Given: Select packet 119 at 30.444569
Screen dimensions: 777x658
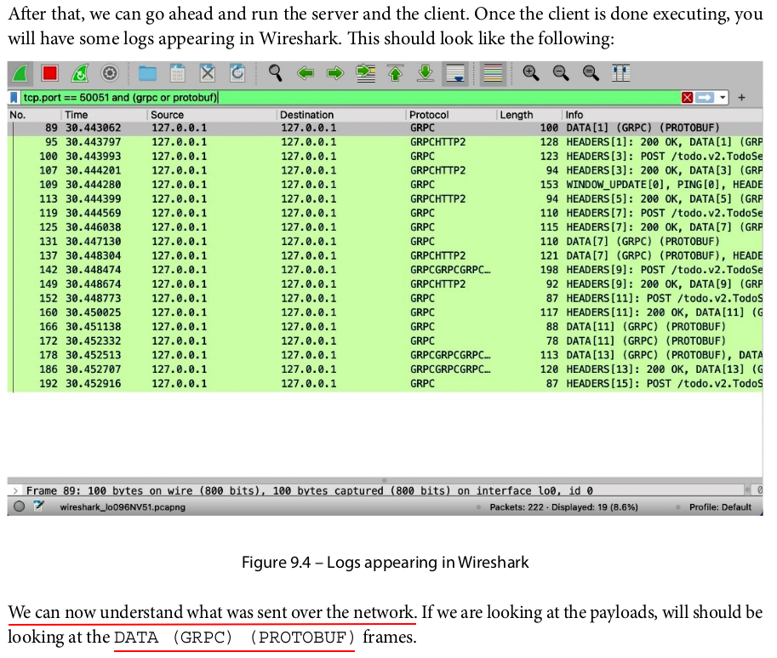Looking at the screenshot, I should pyautogui.click(x=385, y=213).
